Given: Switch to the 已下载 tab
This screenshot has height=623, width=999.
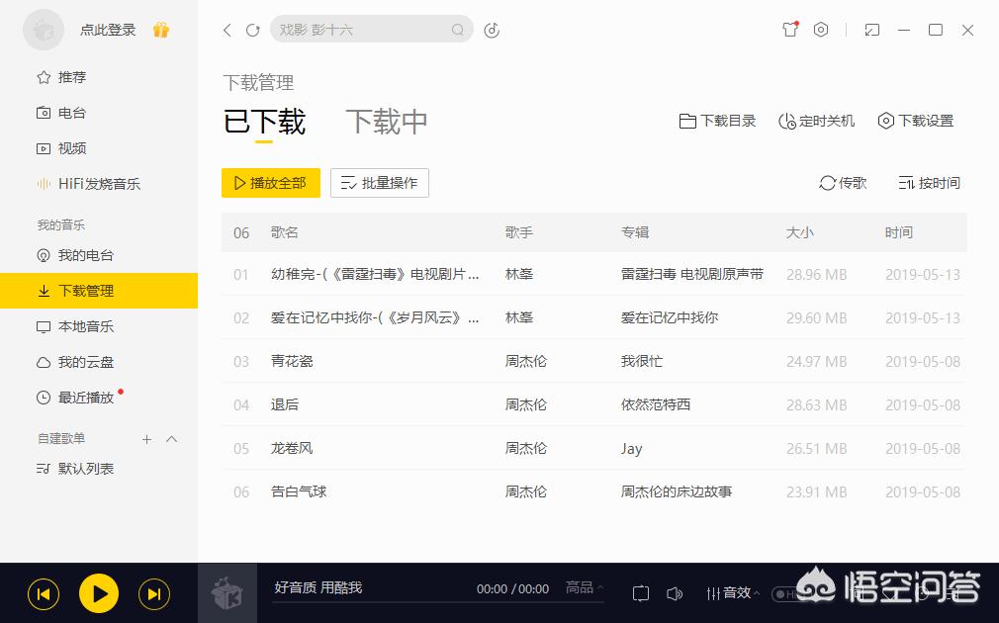Looking at the screenshot, I should tap(264, 122).
